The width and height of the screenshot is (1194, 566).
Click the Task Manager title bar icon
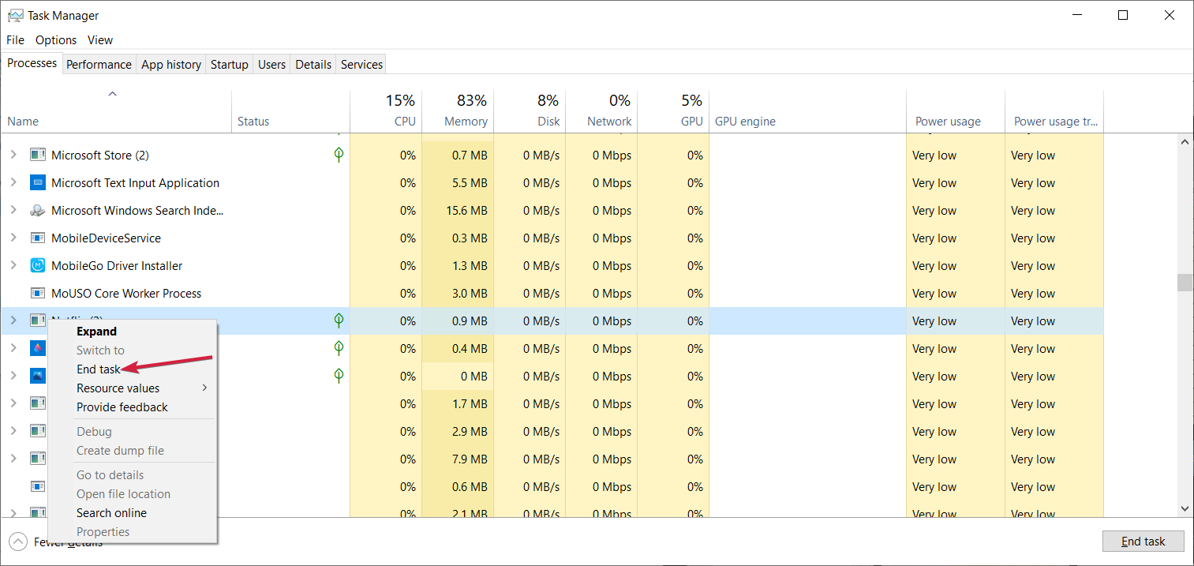point(15,16)
